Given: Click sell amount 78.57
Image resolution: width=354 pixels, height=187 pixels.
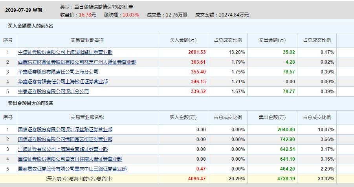Looking at the screenshot, I should pos(289,72).
